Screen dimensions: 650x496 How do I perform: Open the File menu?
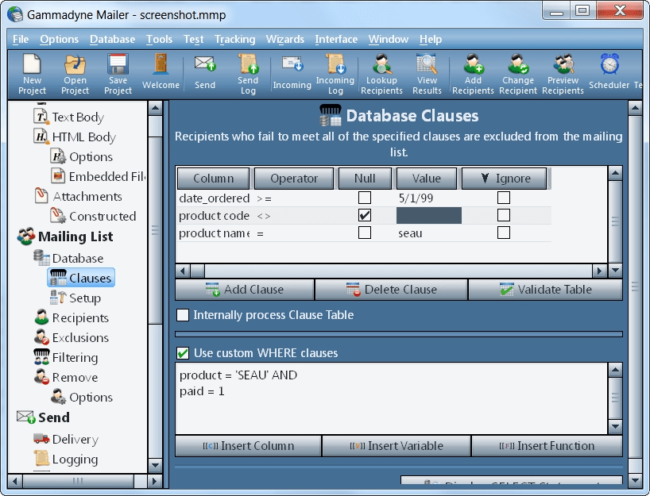pyautogui.click(x=21, y=40)
